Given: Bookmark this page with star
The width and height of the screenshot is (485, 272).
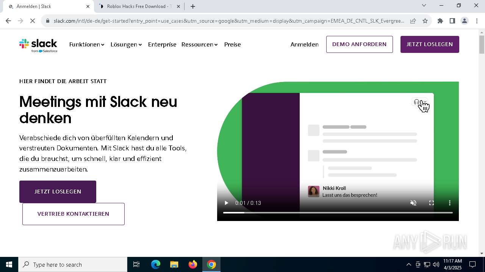Looking at the screenshot, I should tap(425, 21).
